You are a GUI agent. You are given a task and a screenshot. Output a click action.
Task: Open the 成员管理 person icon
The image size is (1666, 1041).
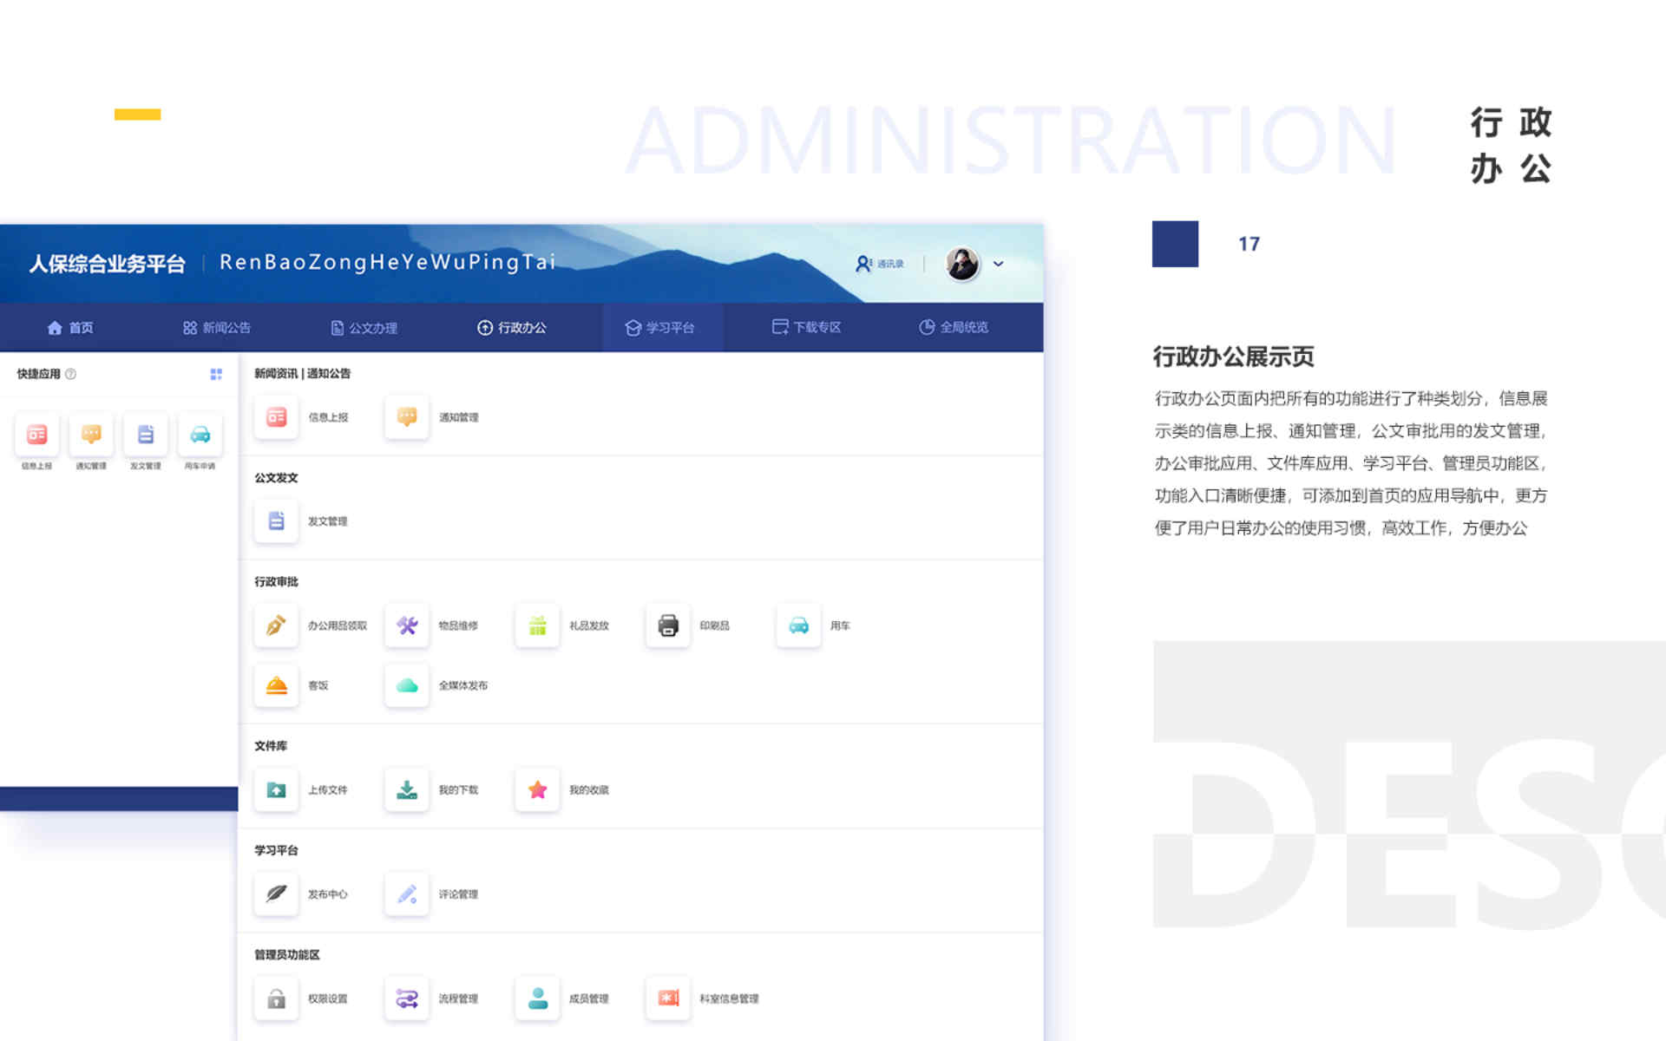point(537,998)
